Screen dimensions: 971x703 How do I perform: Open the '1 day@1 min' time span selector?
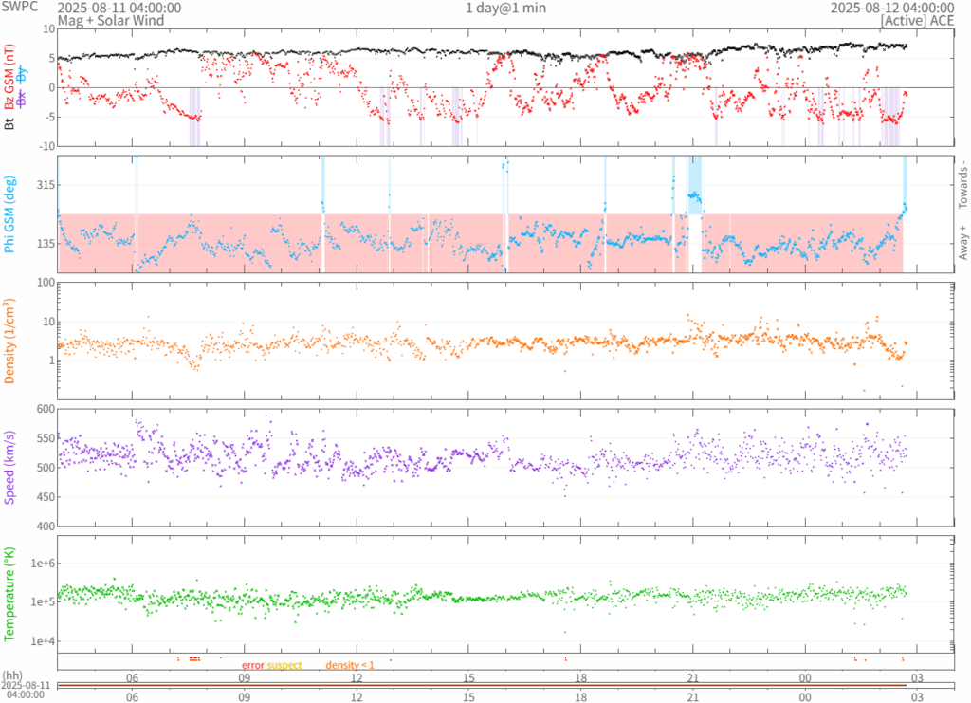[504, 8]
